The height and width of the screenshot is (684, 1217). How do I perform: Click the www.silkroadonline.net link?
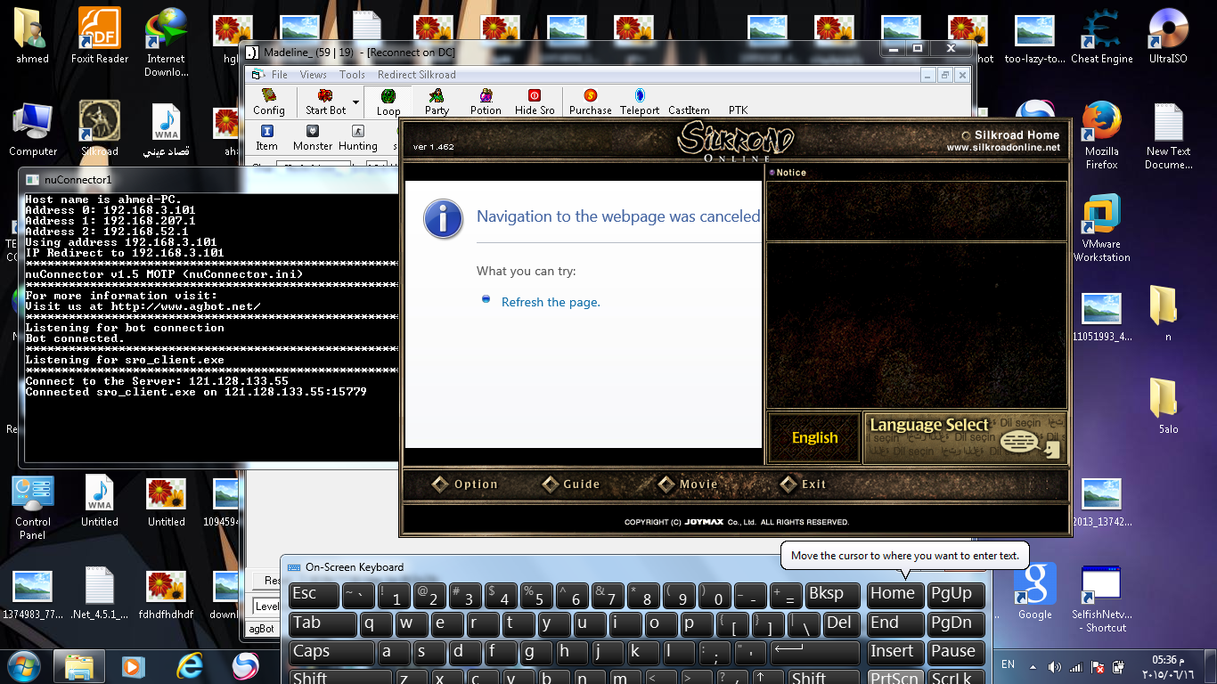coord(1003,148)
